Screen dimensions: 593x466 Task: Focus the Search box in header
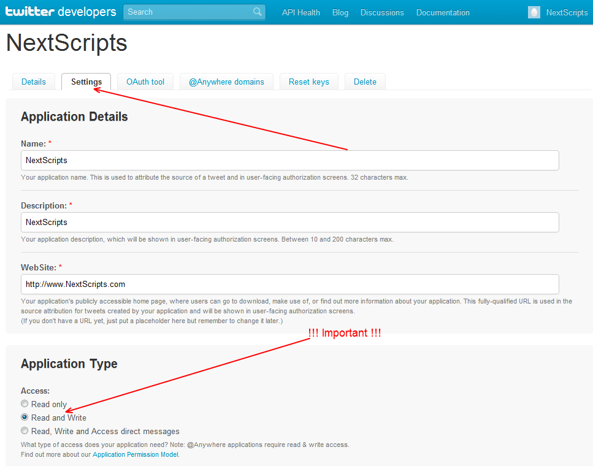pos(194,12)
